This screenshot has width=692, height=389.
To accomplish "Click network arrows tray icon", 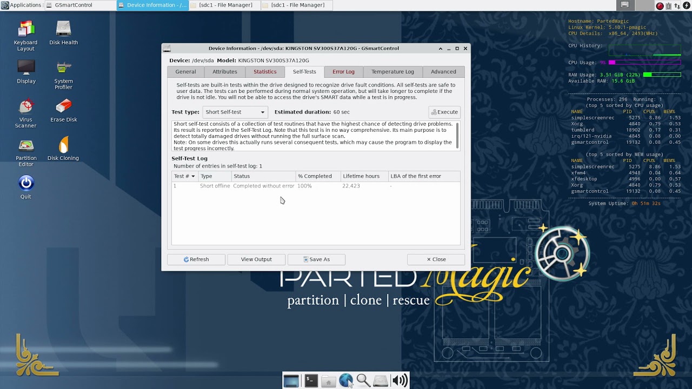I will (x=677, y=5).
